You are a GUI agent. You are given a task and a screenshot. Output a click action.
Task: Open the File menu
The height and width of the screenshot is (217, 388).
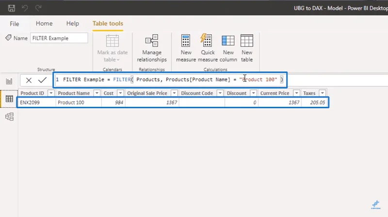pyautogui.click(x=15, y=24)
